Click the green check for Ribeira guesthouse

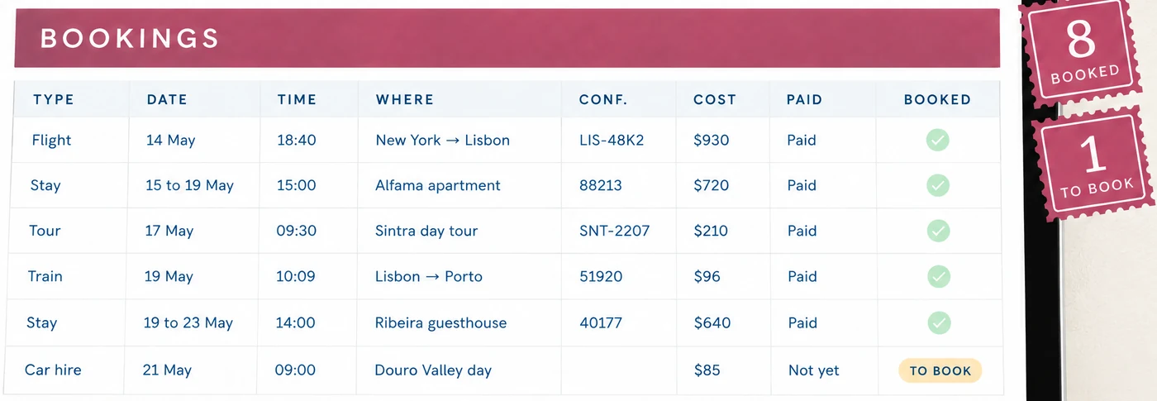pos(937,322)
